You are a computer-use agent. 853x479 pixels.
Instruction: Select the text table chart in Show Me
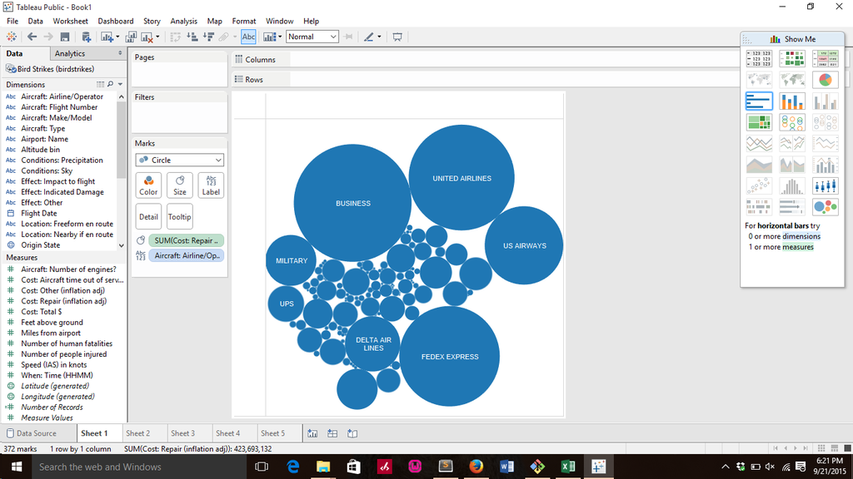pos(759,58)
